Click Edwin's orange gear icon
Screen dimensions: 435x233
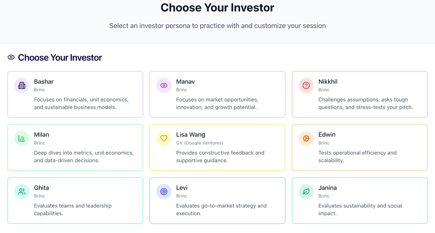pos(306,138)
